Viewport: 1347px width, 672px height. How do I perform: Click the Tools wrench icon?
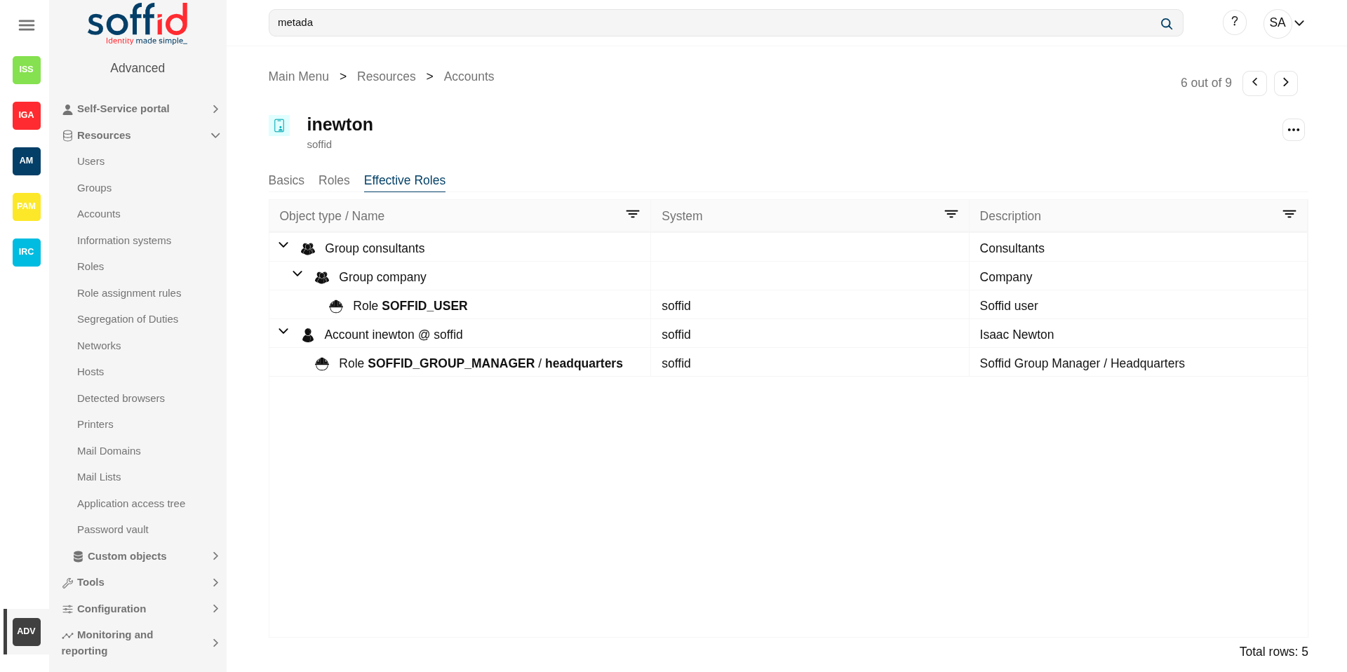(x=67, y=583)
